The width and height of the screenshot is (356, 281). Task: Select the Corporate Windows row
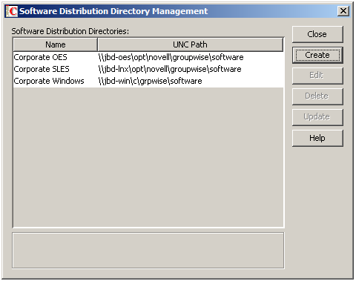click(x=148, y=81)
